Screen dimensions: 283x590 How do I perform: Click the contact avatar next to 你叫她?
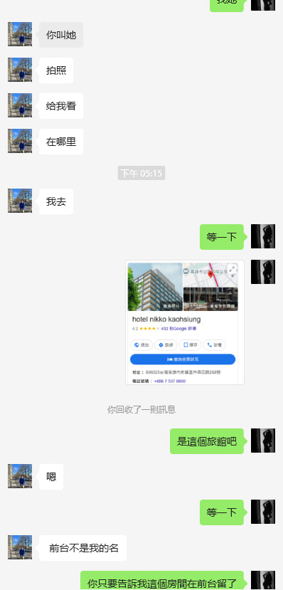tap(20, 34)
